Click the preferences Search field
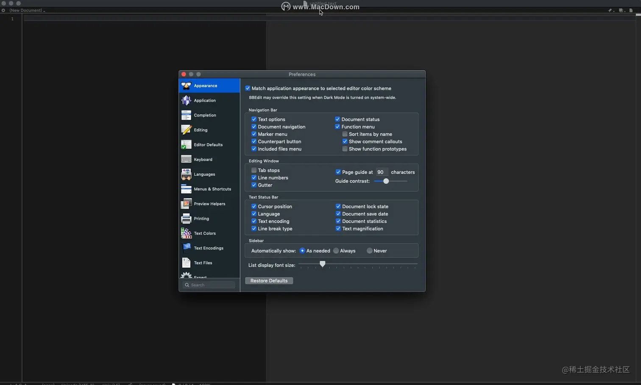 (x=209, y=285)
